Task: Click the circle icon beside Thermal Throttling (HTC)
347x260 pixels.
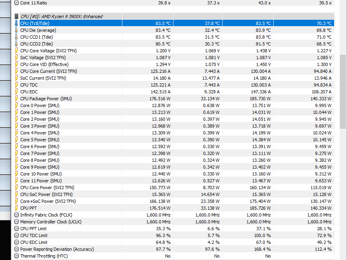Action: [x=17, y=256]
